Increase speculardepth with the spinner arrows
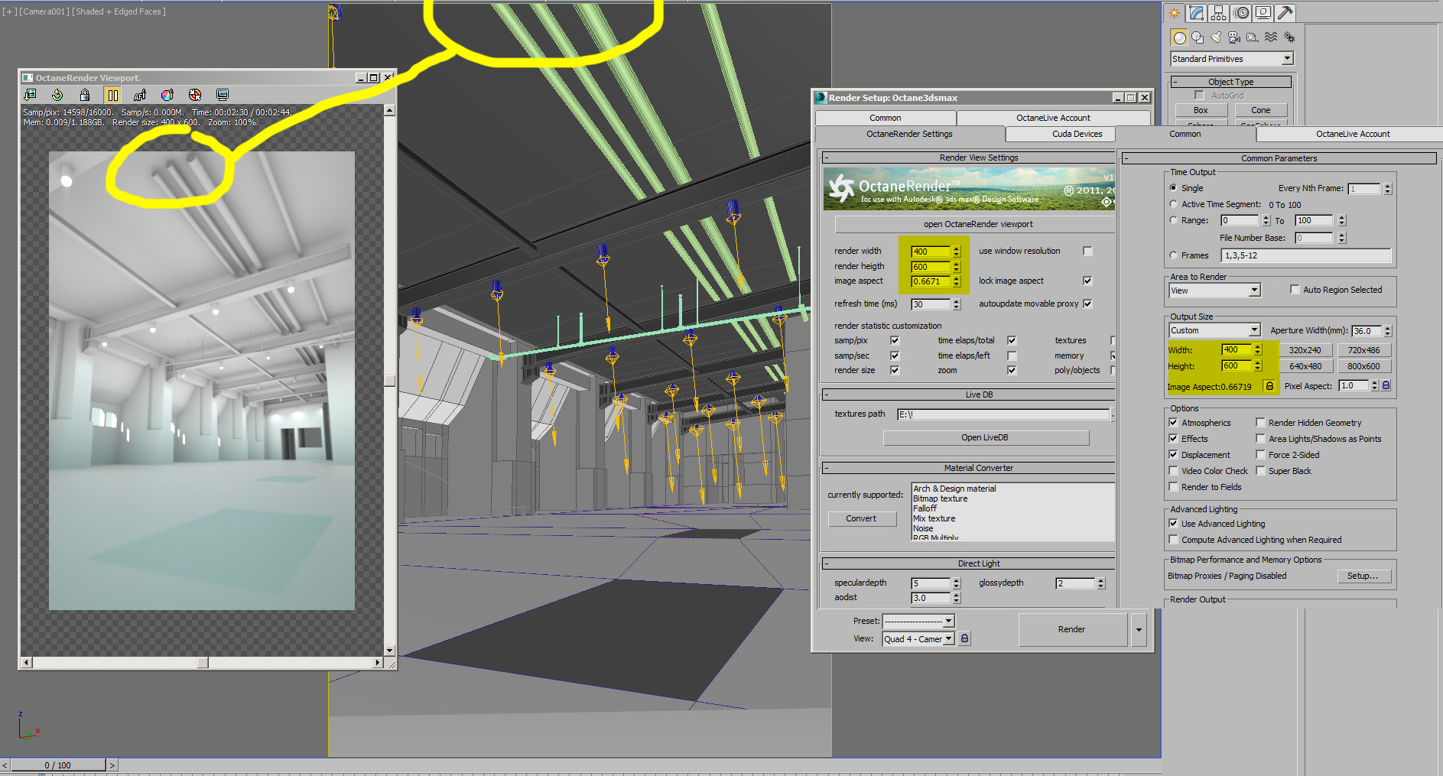The image size is (1443, 776). tap(956, 580)
